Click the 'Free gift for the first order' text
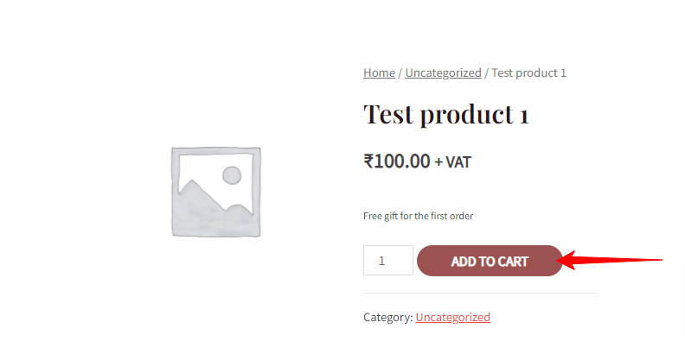 418,216
